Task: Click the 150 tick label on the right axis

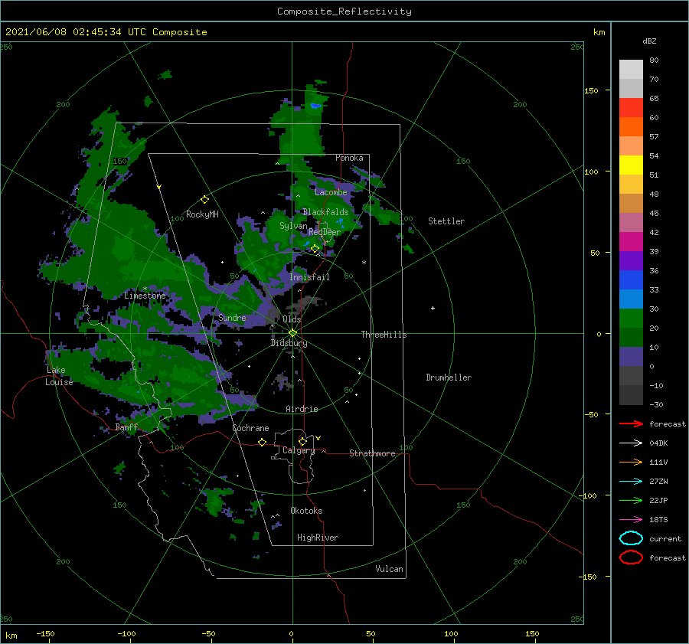Action: point(592,90)
